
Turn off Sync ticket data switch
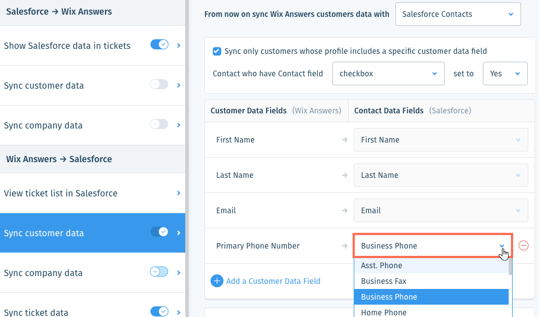159,311
